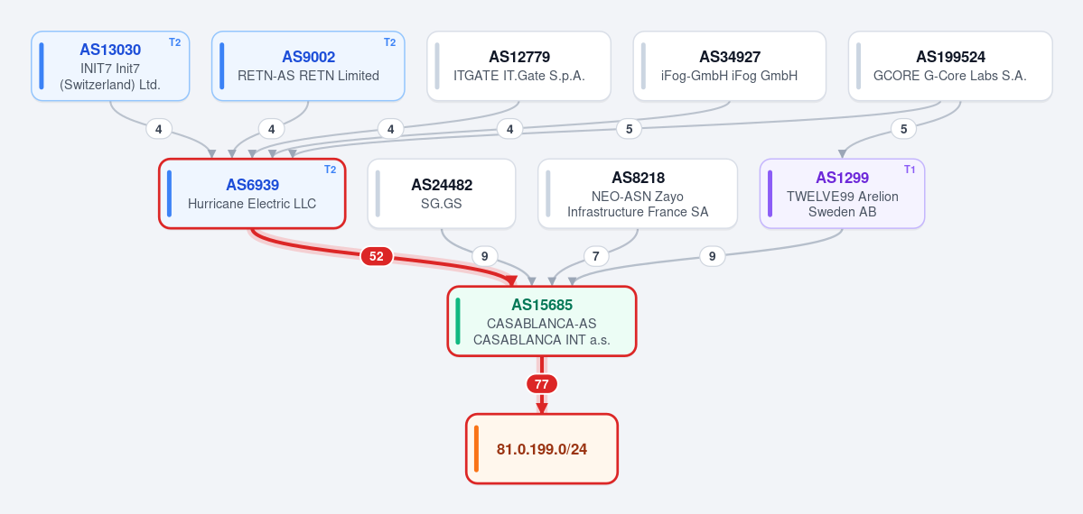
Task: Click the AS15685 CASABLANCA-AS node
Action: click(x=542, y=321)
